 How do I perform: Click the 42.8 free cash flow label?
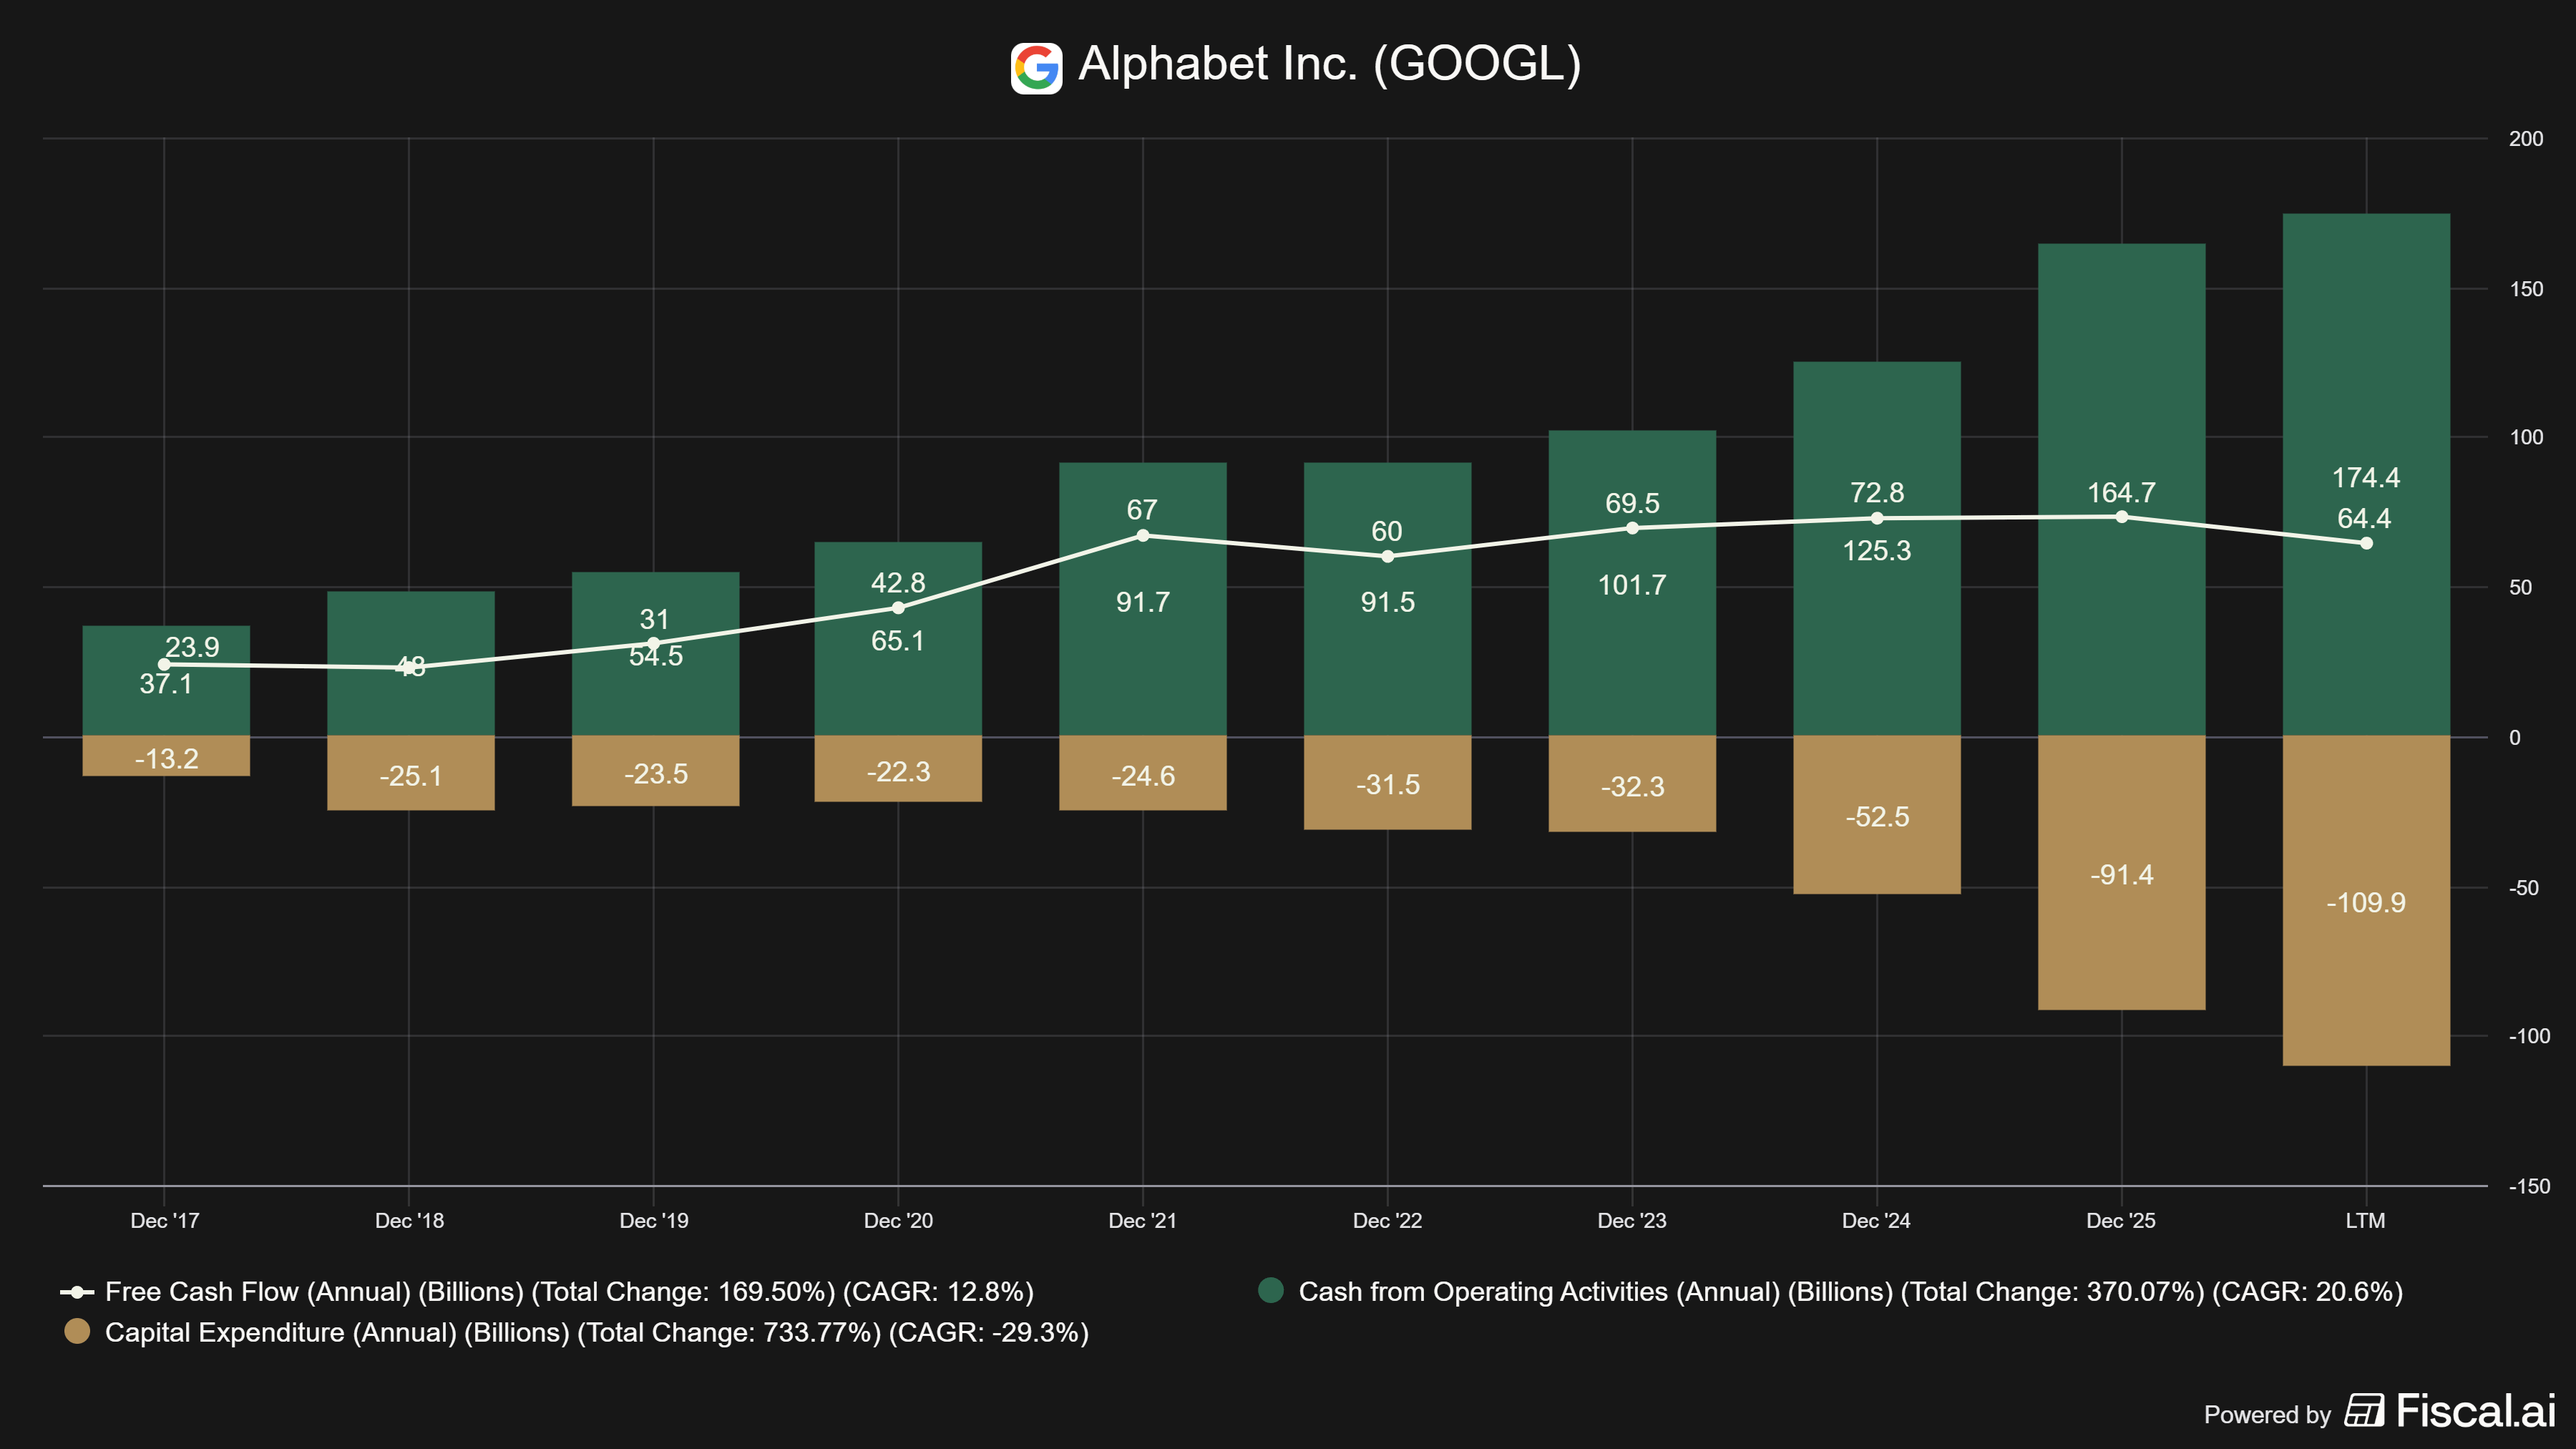[x=898, y=583]
